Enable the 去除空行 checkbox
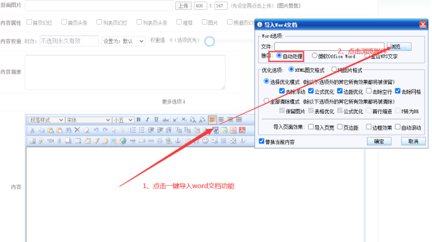This screenshot has width=432, height=242. pos(369,91)
